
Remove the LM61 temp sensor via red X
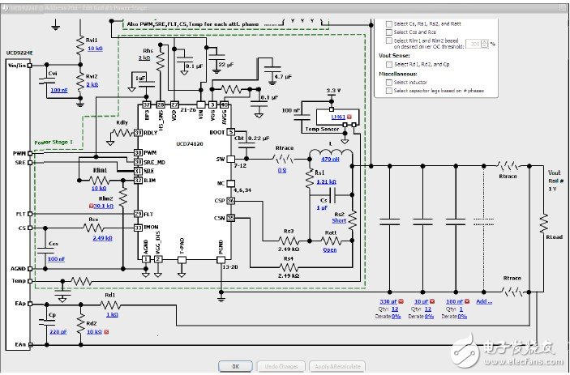tap(350, 117)
